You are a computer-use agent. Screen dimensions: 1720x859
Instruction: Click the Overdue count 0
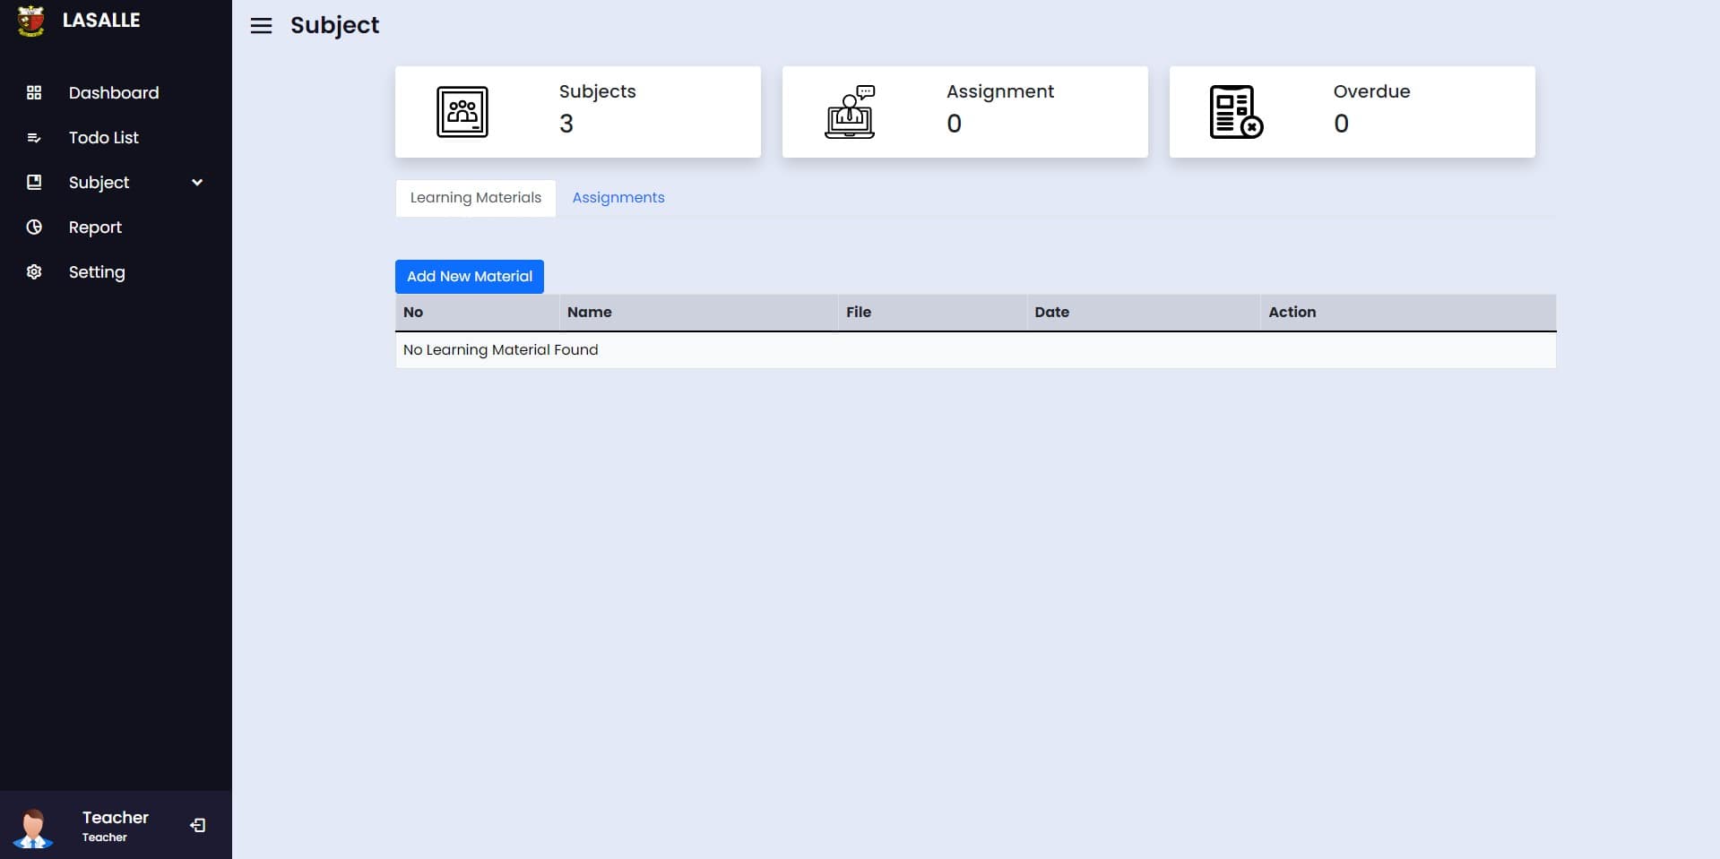coord(1341,124)
